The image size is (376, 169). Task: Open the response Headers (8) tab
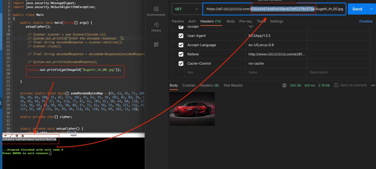point(209,85)
